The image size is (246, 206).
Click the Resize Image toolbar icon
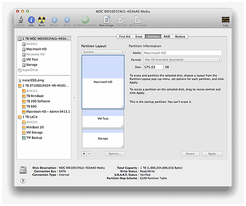(138, 19)
